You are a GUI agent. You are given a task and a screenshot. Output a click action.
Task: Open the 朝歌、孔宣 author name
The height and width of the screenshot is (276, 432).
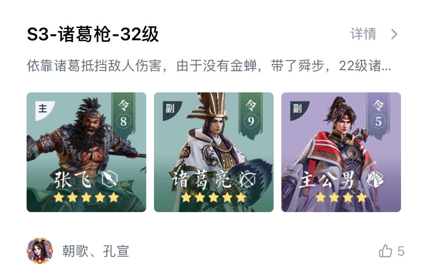pyautogui.click(x=96, y=251)
